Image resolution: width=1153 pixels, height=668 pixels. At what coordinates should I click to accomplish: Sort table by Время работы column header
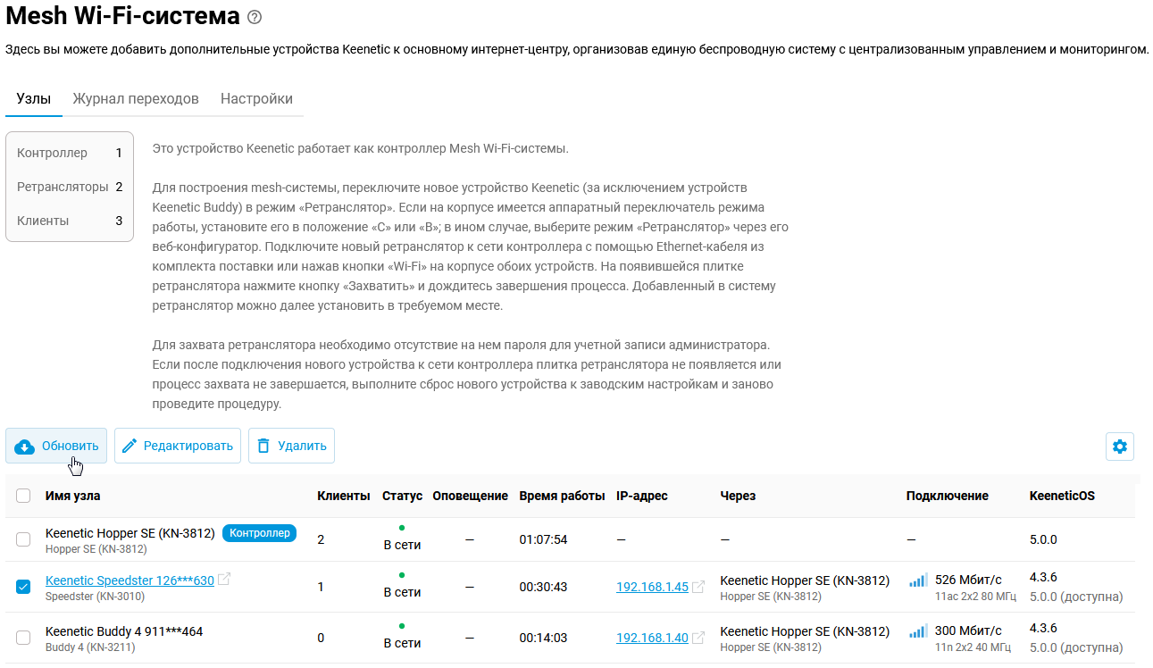(x=562, y=496)
